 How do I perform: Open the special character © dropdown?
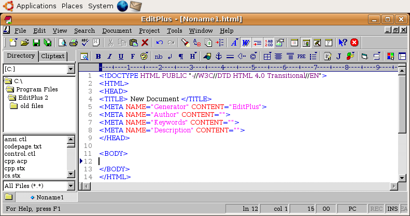[253, 56]
